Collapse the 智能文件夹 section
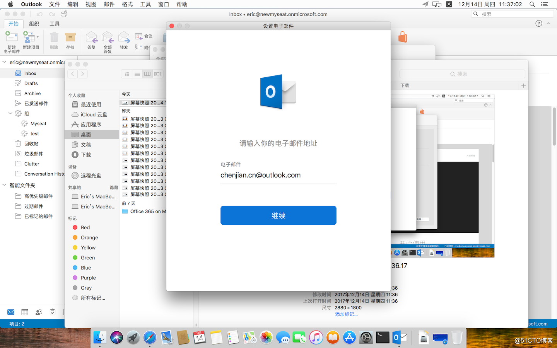The height and width of the screenshot is (348, 557). (x=4, y=185)
